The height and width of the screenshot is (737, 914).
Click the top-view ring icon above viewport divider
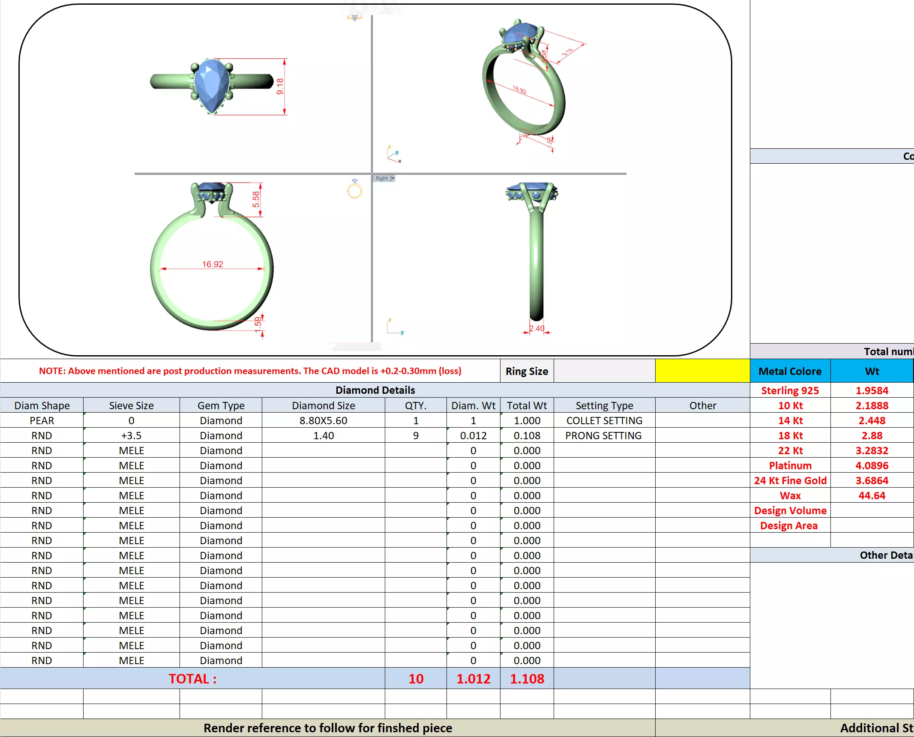(354, 17)
